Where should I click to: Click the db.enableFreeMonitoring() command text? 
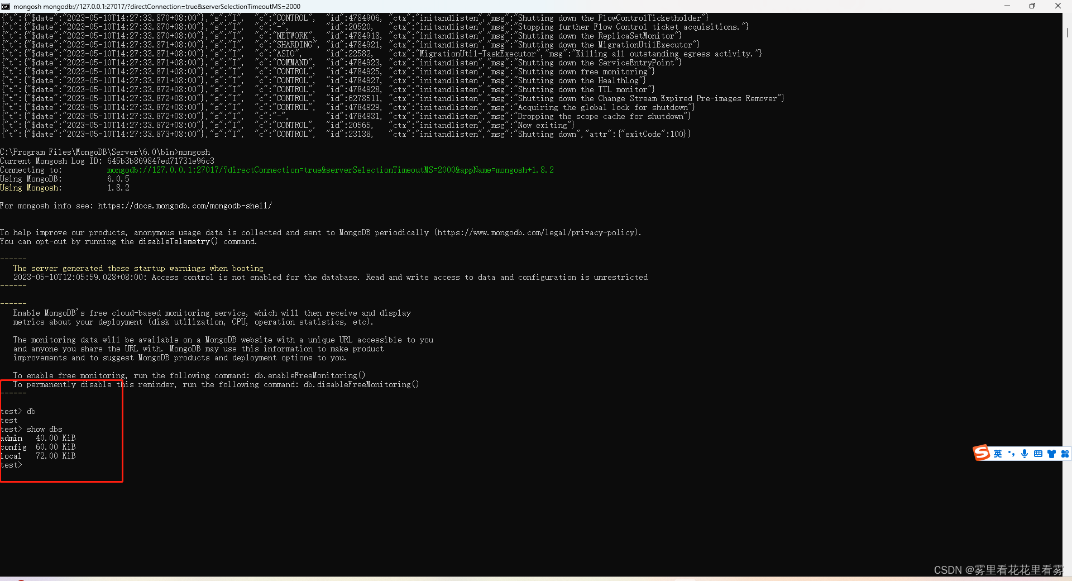click(x=310, y=375)
